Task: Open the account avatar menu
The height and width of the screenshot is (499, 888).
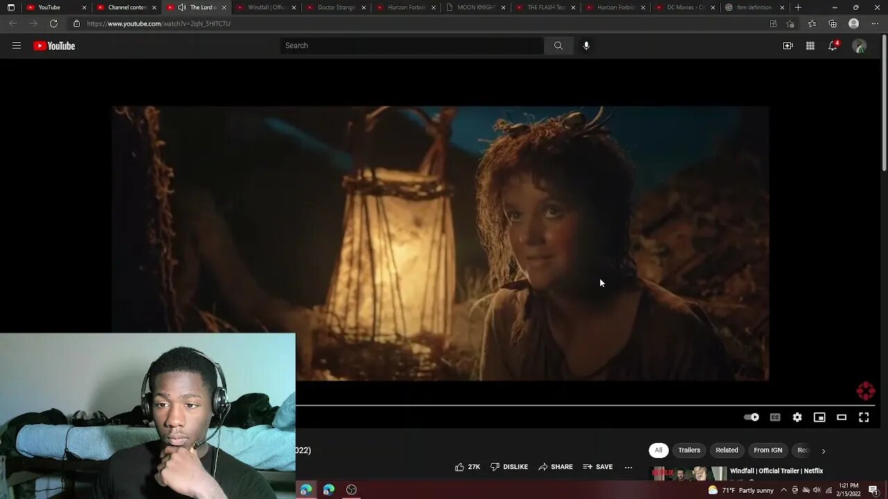Action: click(x=860, y=46)
